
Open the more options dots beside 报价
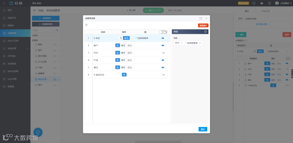(x=58, y=50)
